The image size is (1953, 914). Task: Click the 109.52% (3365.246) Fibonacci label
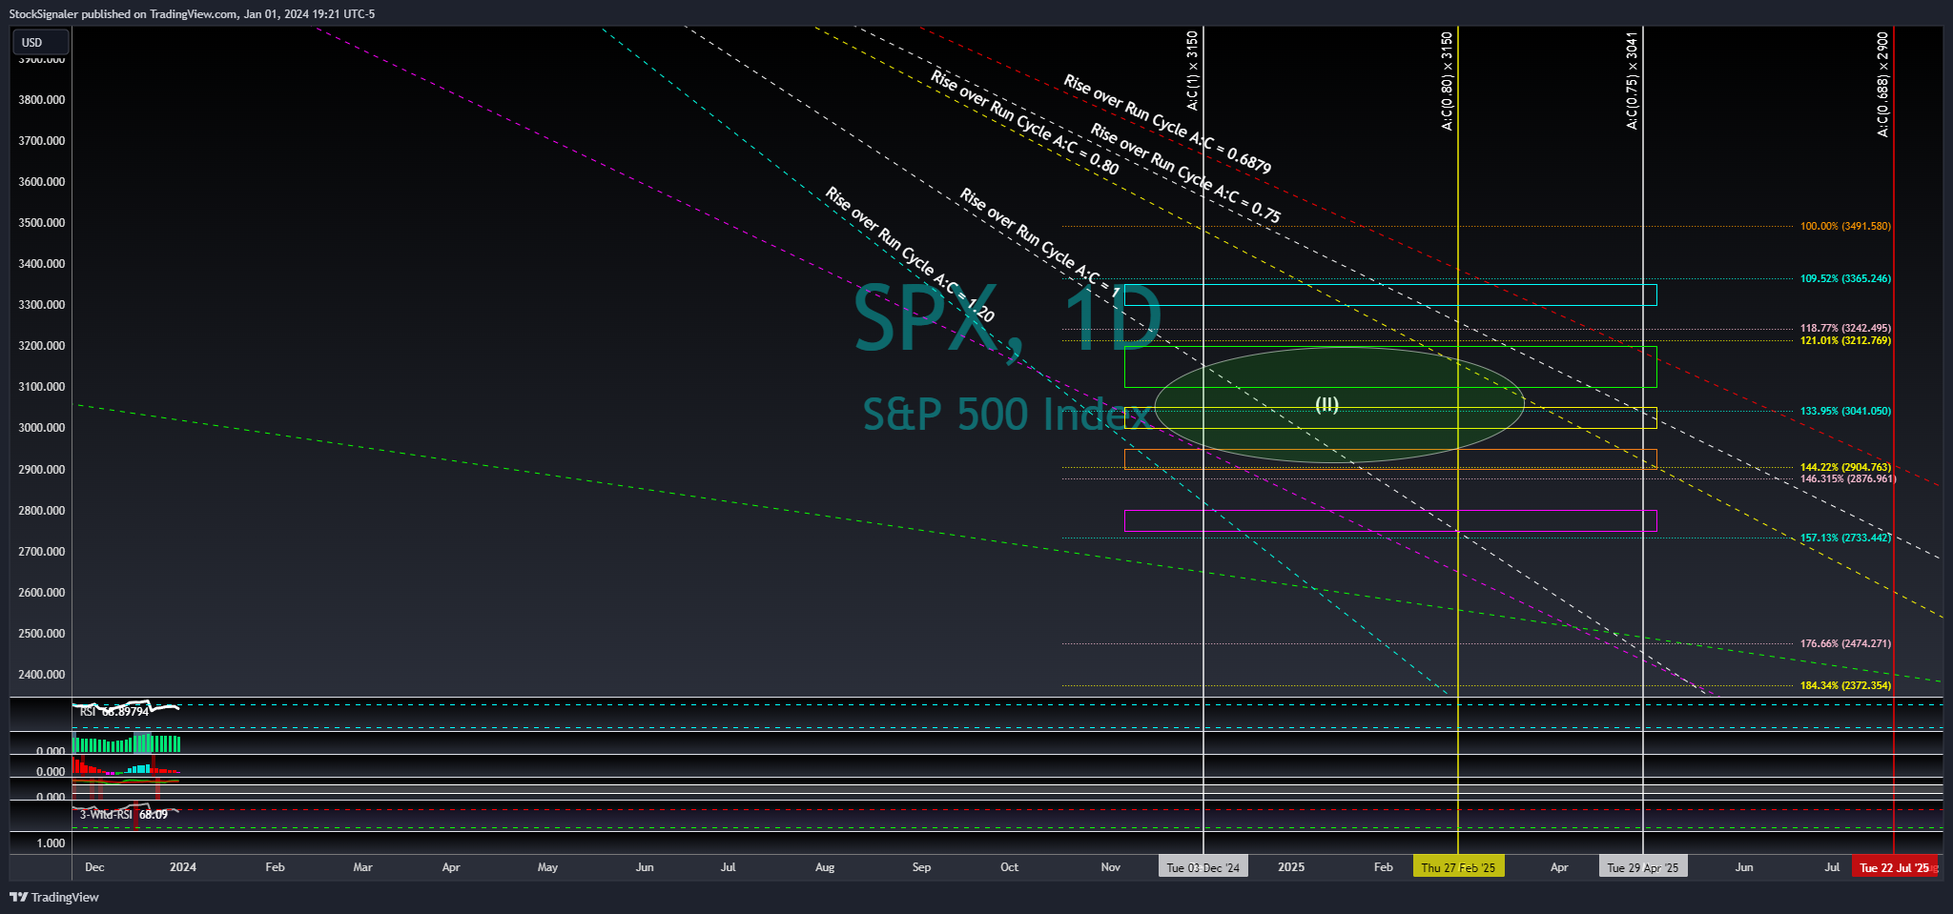coord(1845,279)
